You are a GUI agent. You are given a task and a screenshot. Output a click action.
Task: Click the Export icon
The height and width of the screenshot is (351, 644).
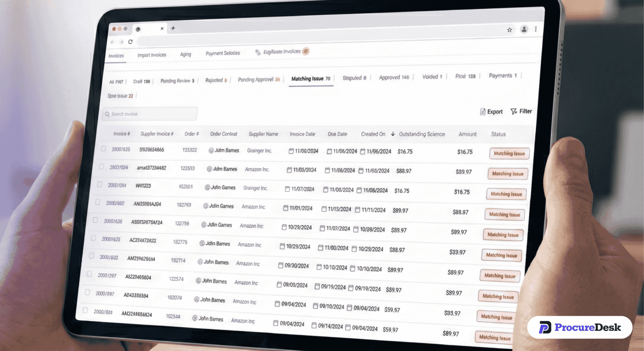point(482,112)
